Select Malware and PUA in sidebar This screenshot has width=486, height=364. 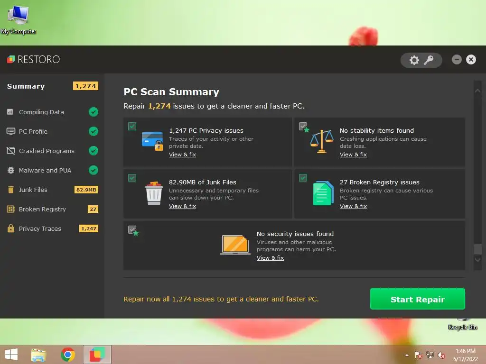[45, 170]
